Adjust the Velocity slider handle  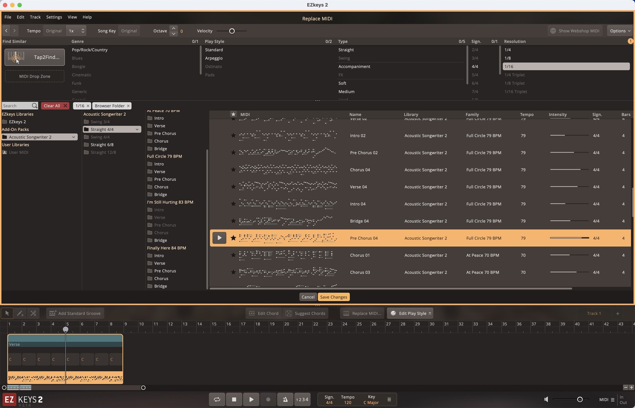[232, 31]
